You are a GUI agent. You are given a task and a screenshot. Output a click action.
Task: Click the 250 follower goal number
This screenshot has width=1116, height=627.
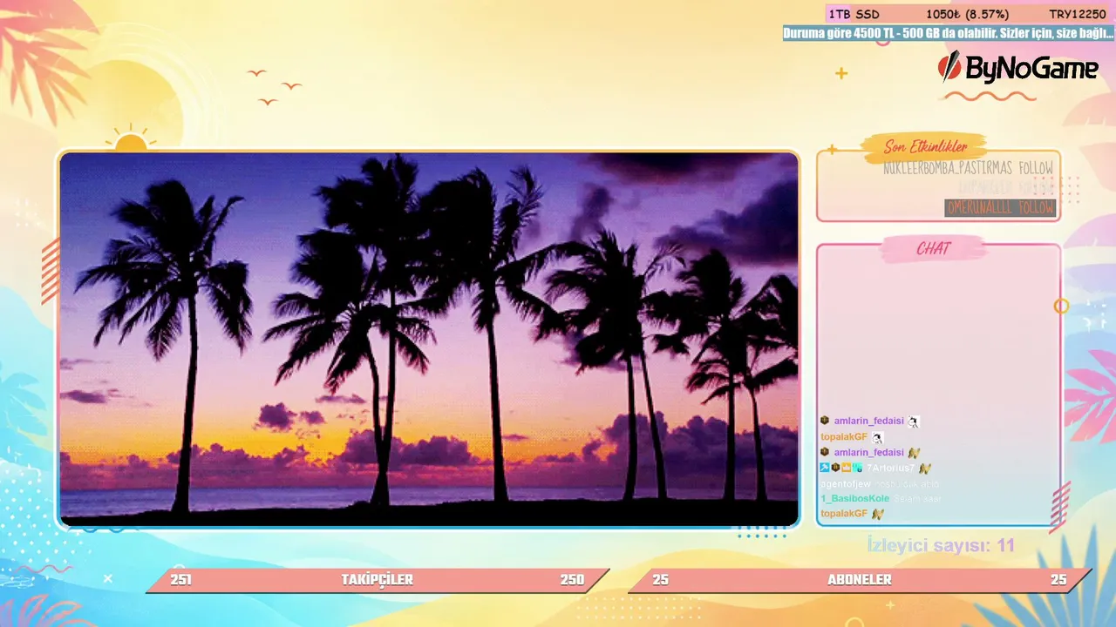tap(572, 580)
